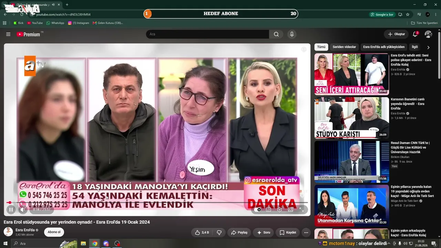Open a new browser tab
The image size is (441, 248).
tap(67, 5)
